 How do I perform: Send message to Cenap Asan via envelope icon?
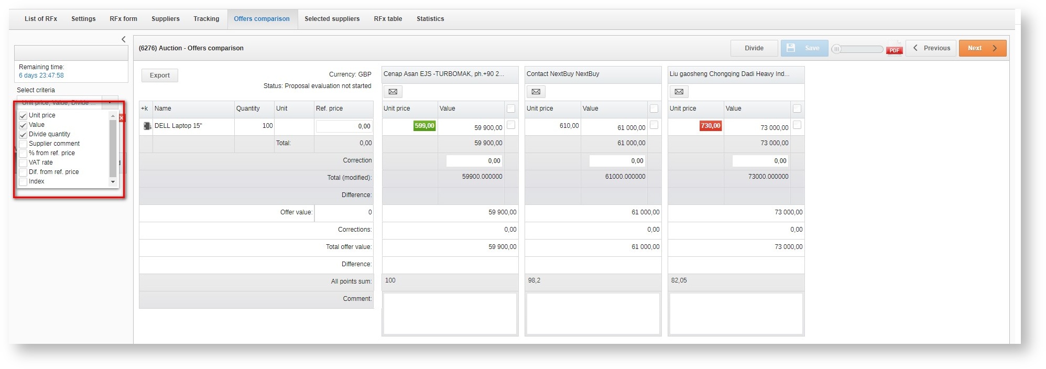pyautogui.click(x=393, y=92)
